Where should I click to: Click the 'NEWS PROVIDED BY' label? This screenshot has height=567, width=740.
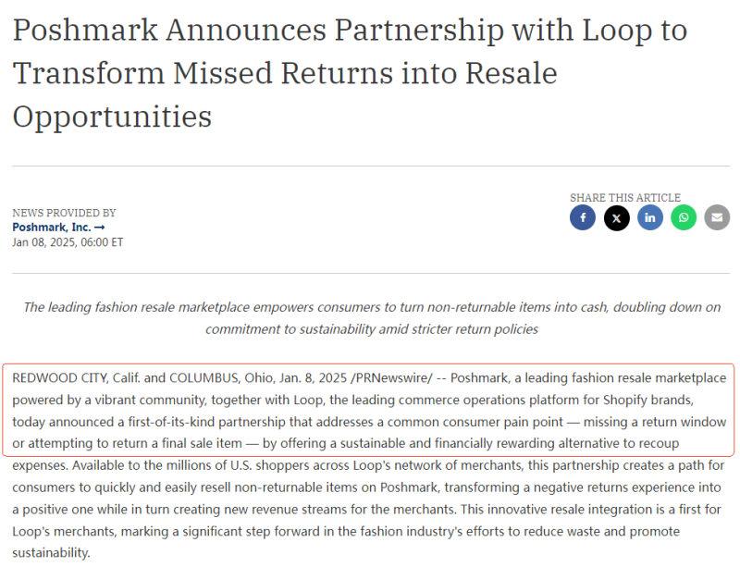(x=64, y=213)
